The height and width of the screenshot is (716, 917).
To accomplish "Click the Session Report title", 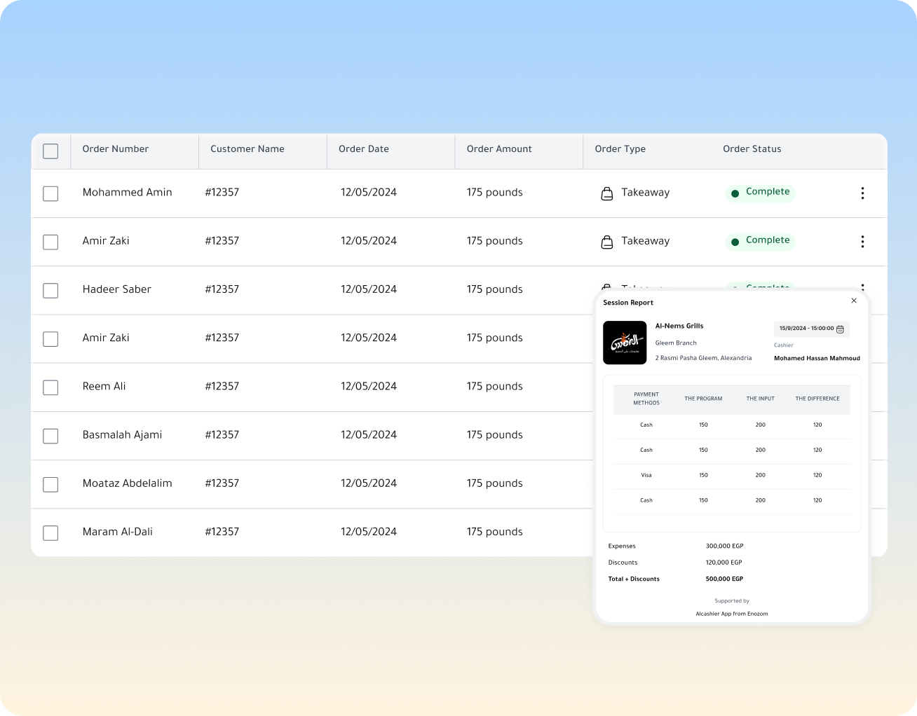I will [628, 303].
